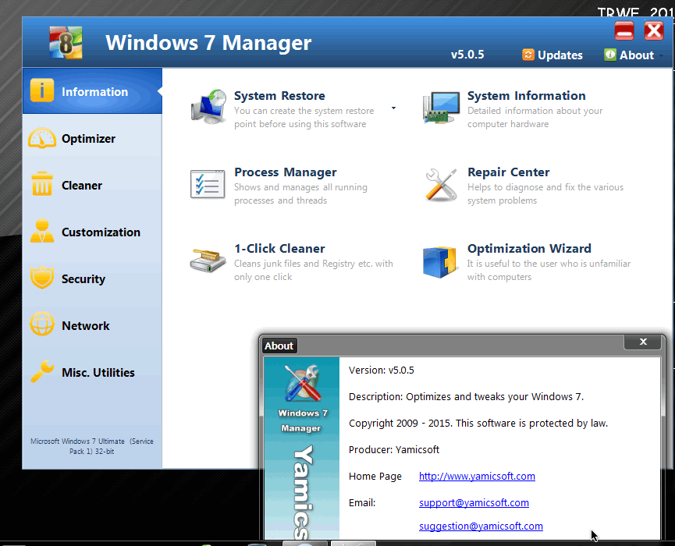Open Customization via its user icon
Viewport: 675px width, 546px height.
[x=42, y=231]
